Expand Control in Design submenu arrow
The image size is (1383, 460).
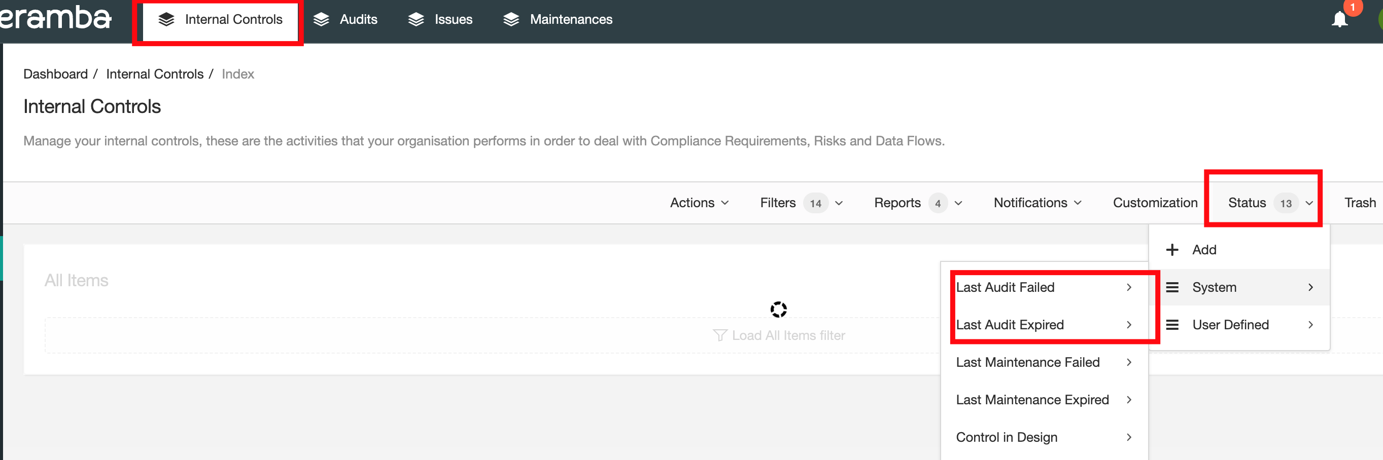tap(1129, 438)
